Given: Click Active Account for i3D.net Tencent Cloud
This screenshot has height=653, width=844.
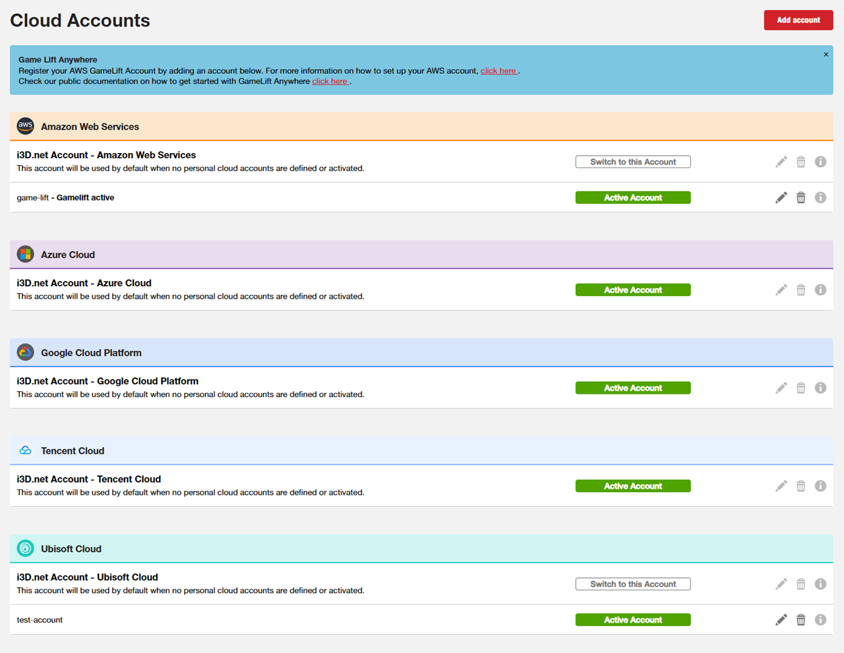Looking at the screenshot, I should (633, 486).
